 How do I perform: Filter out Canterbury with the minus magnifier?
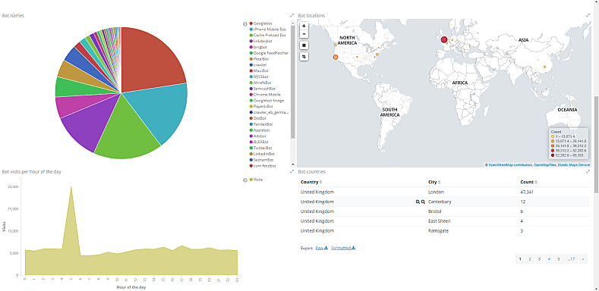click(x=424, y=202)
